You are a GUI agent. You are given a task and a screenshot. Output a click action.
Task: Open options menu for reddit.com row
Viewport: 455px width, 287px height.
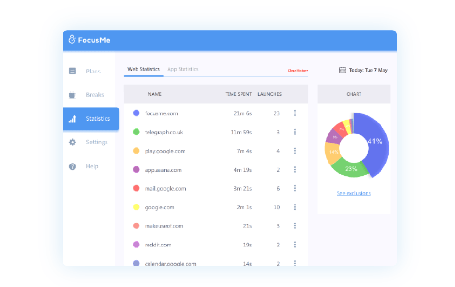(x=295, y=245)
